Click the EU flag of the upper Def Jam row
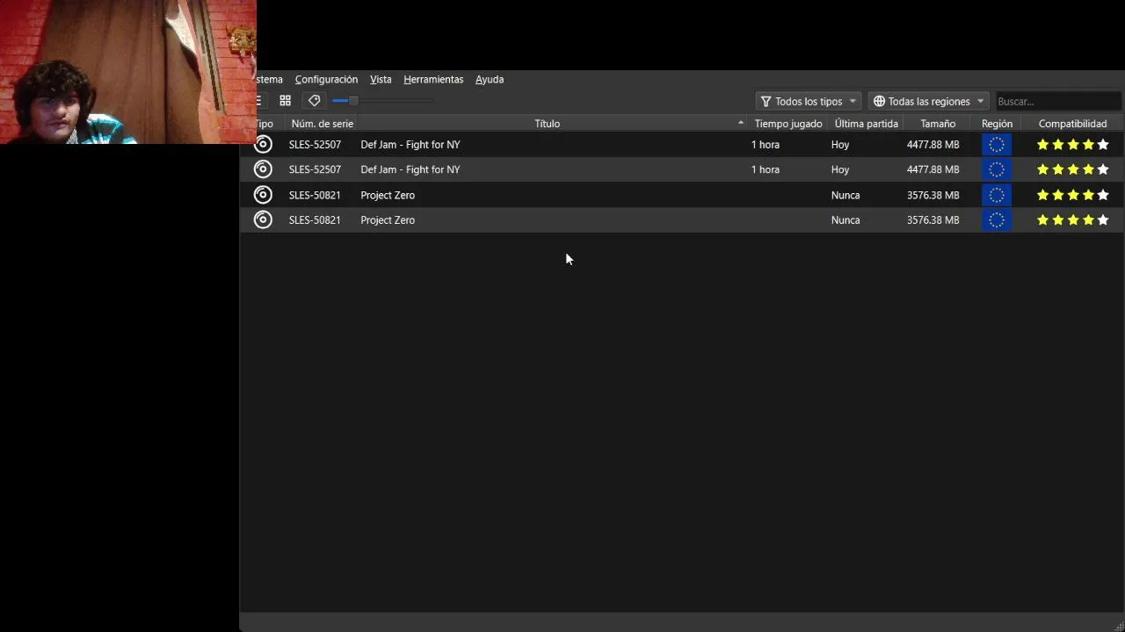 (x=997, y=144)
